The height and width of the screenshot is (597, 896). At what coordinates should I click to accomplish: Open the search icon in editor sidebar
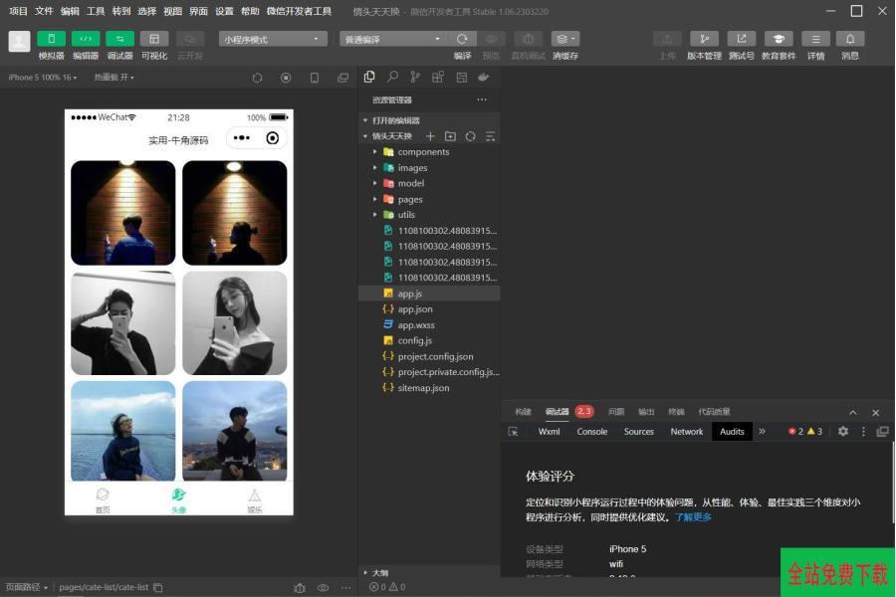[392, 77]
